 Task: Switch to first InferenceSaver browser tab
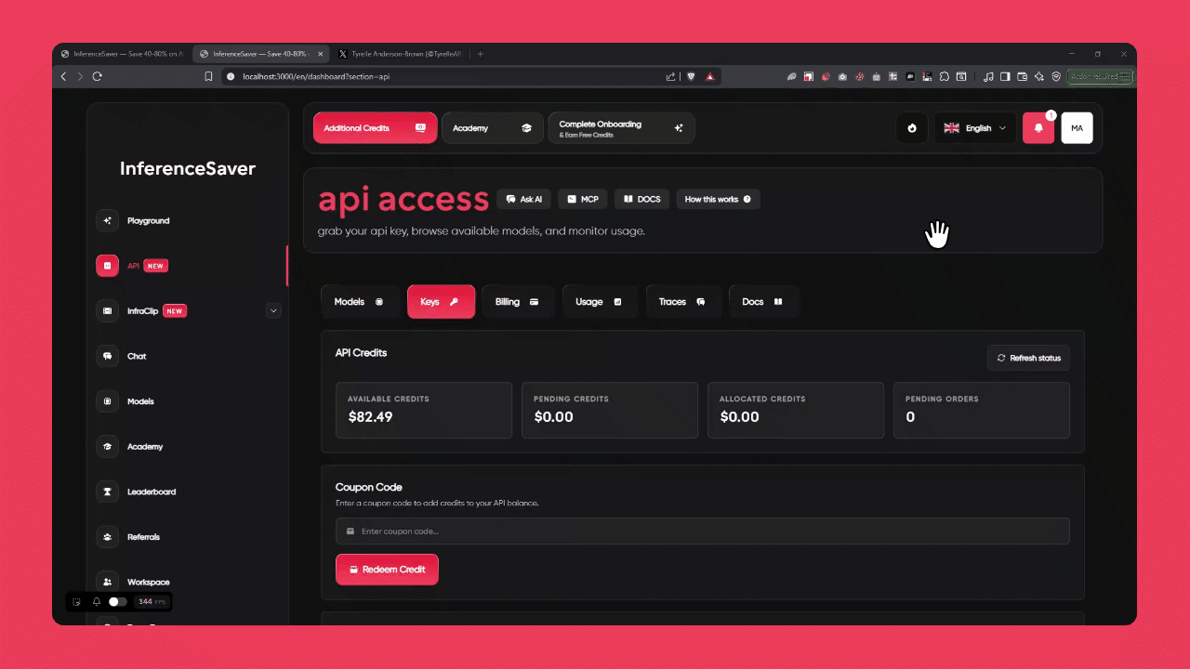[x=122, y=54]
